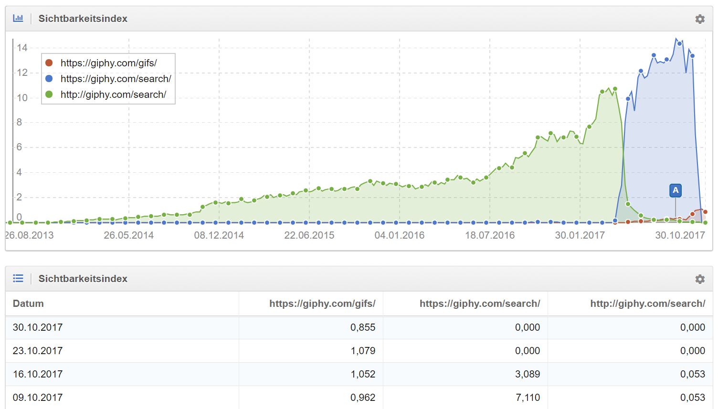718x409 pixels.
Task: Click the Sichtbarkeitsindex title of the table
Action: point(83,279)
